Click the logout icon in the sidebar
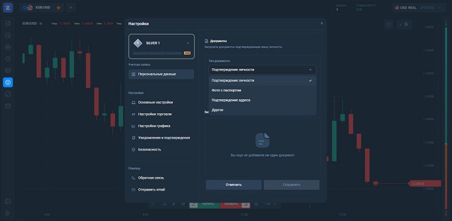The width and height of the screenshot is (452, 221). tap(8, 213)
